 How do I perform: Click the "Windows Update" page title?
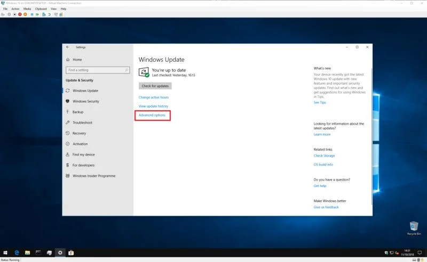click(162, 60)
